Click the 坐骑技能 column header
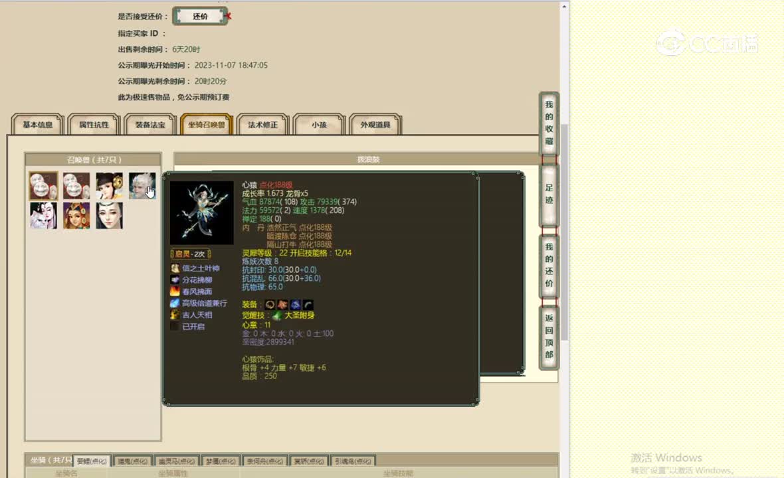 pyautogui.click(x=398, y=473)
